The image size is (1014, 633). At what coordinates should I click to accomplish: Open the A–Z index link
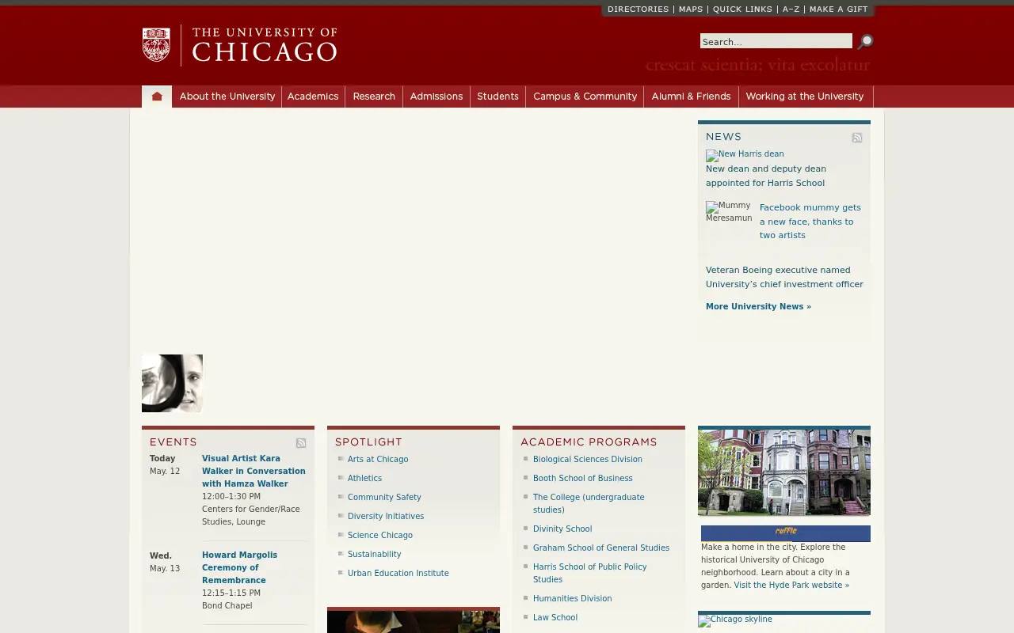coord(791,9)
